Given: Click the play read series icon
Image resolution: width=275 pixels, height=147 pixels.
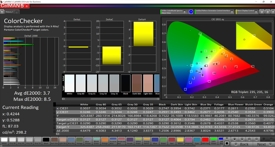Looking at the screenshot, I should (x=242, y=139).
